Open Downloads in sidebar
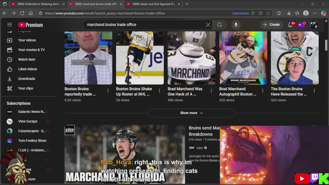329x185 pixels. pyautogui.click(x=26, y=79)
